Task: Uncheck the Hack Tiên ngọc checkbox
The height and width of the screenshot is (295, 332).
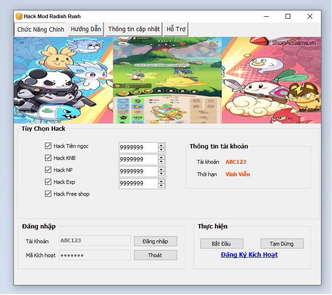Action: [48, 146]
